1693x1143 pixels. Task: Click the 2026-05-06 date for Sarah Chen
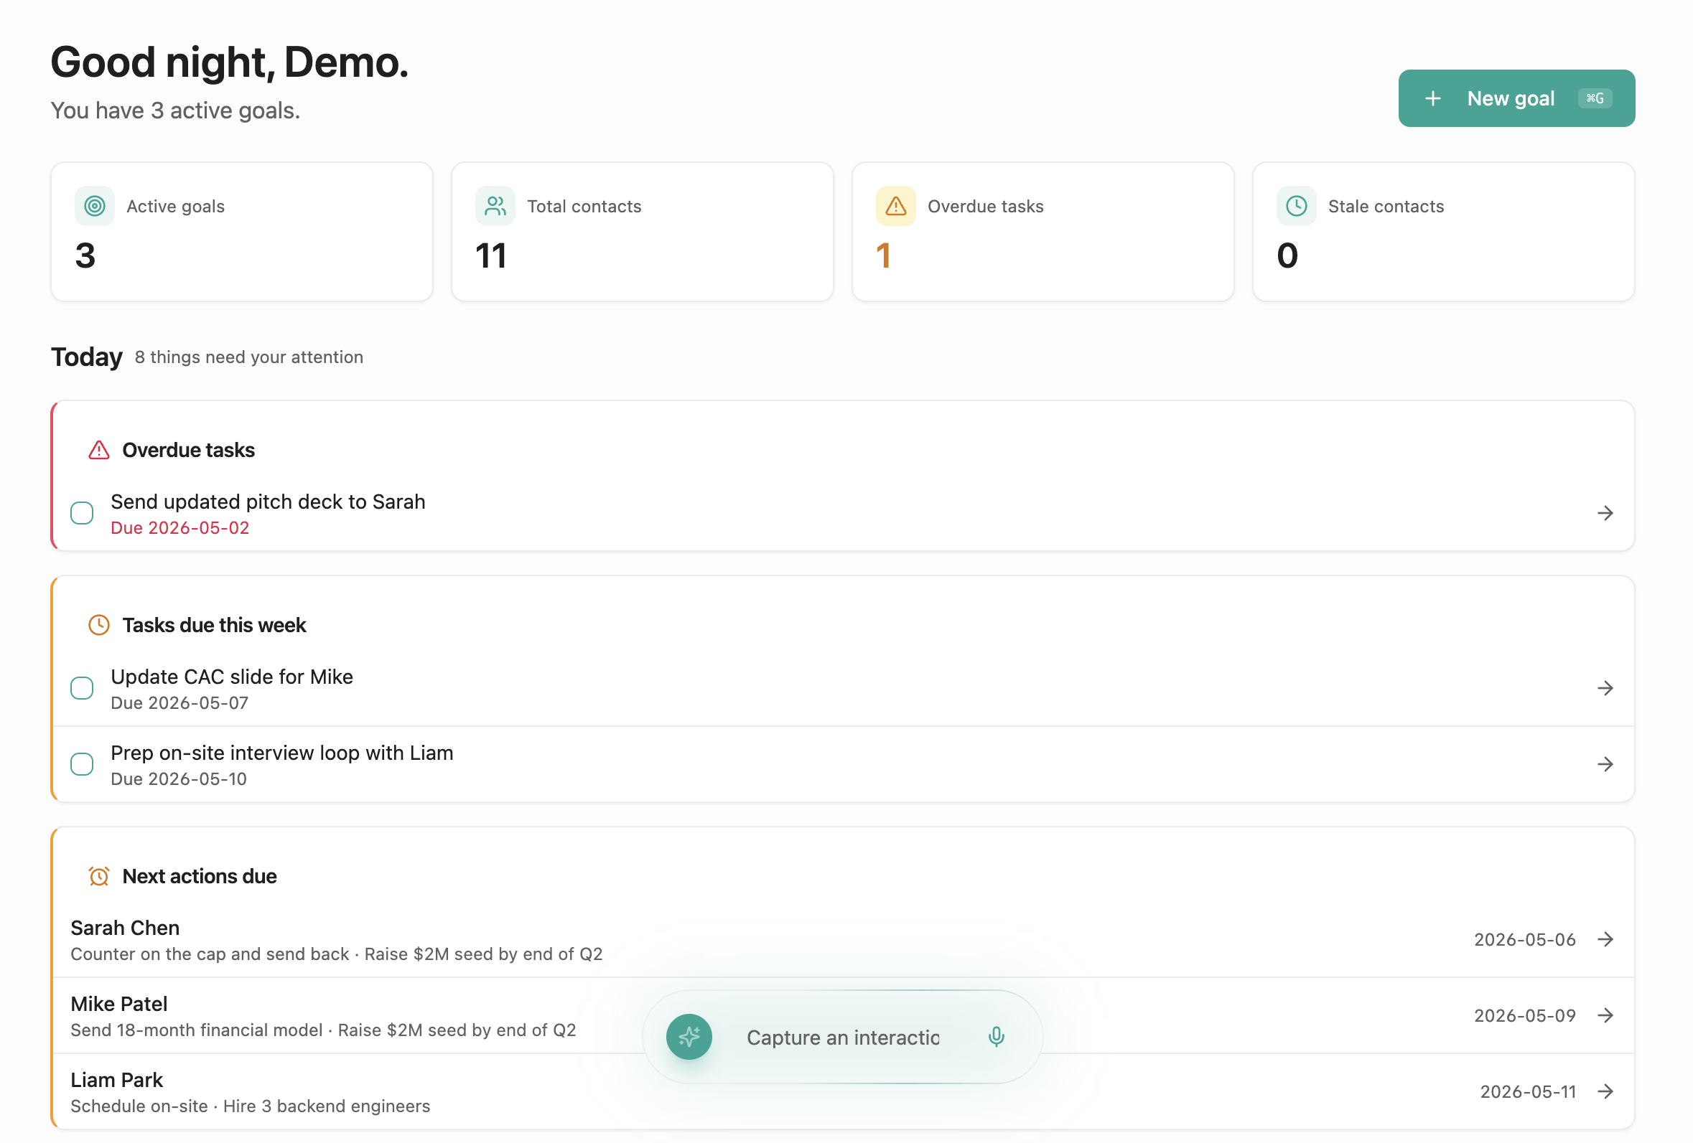(1525, 939)
